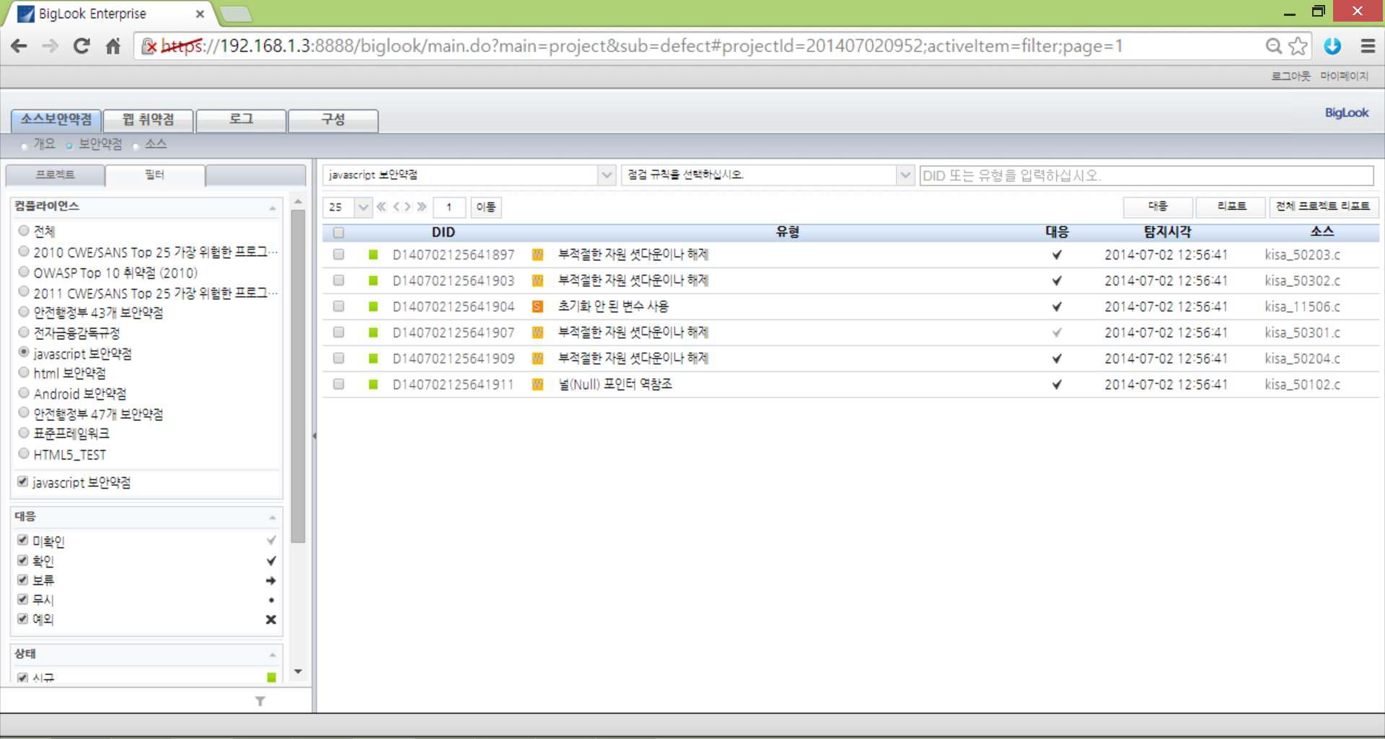The height and width of the screenshot is (739, 1385).
Task: Click the 리포트 button
Action: (x=1231, y=207)
